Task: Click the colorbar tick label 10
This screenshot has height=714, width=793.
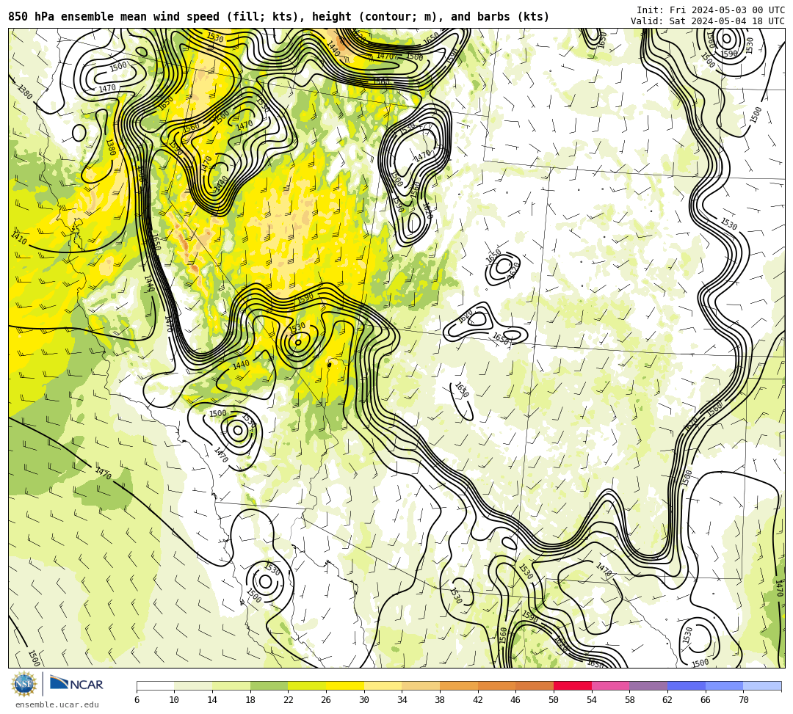Action: click(x=175, y=700)
